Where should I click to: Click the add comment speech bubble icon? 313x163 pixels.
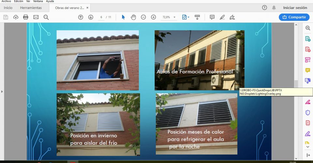pos(212,17)
